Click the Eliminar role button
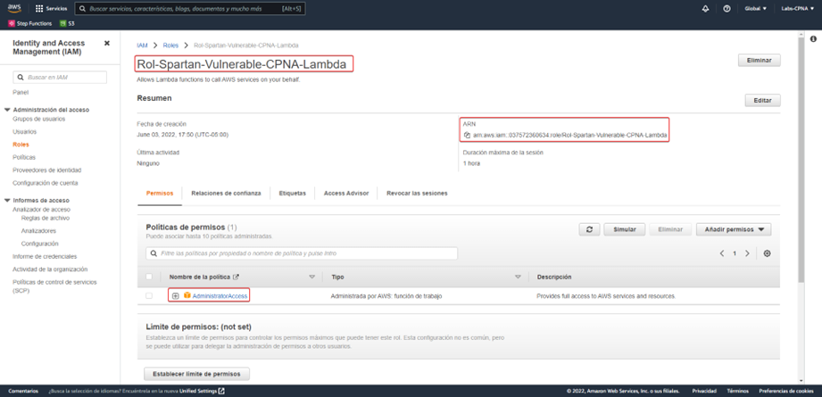Screen dimensions: 822x397 coord(760,61)
